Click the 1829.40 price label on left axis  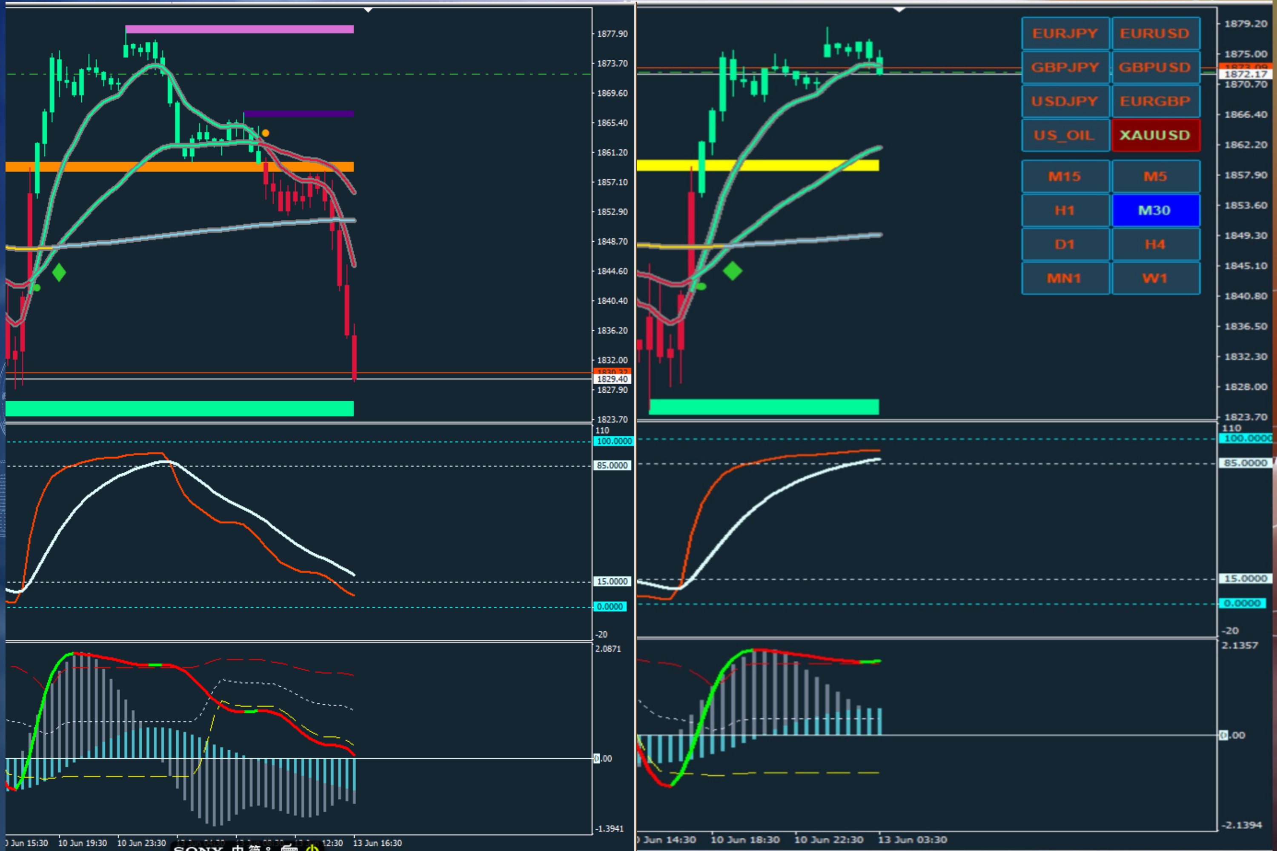point(612,380)
